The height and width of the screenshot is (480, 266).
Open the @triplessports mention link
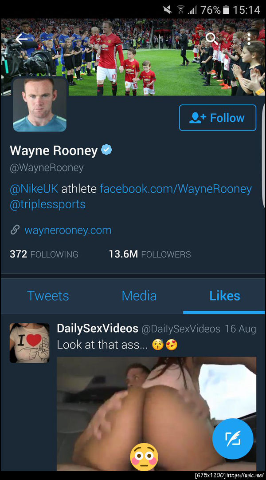point(47,204)
